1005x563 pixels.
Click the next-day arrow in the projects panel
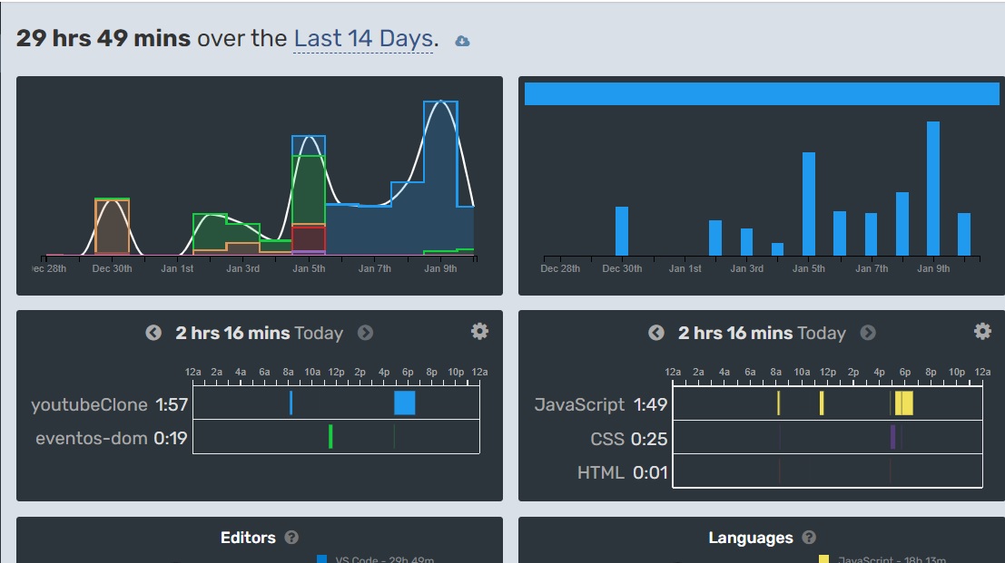coord(366,333)
